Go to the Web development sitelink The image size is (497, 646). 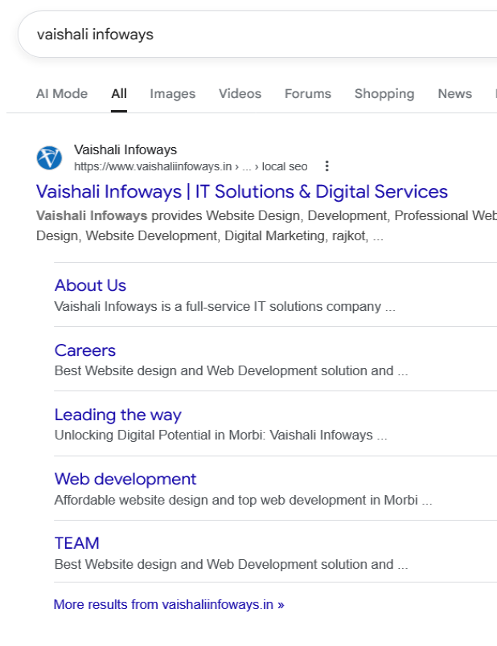[x=125, y=479]
